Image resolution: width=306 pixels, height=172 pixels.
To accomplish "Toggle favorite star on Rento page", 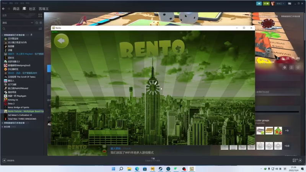I will (298, 67).
